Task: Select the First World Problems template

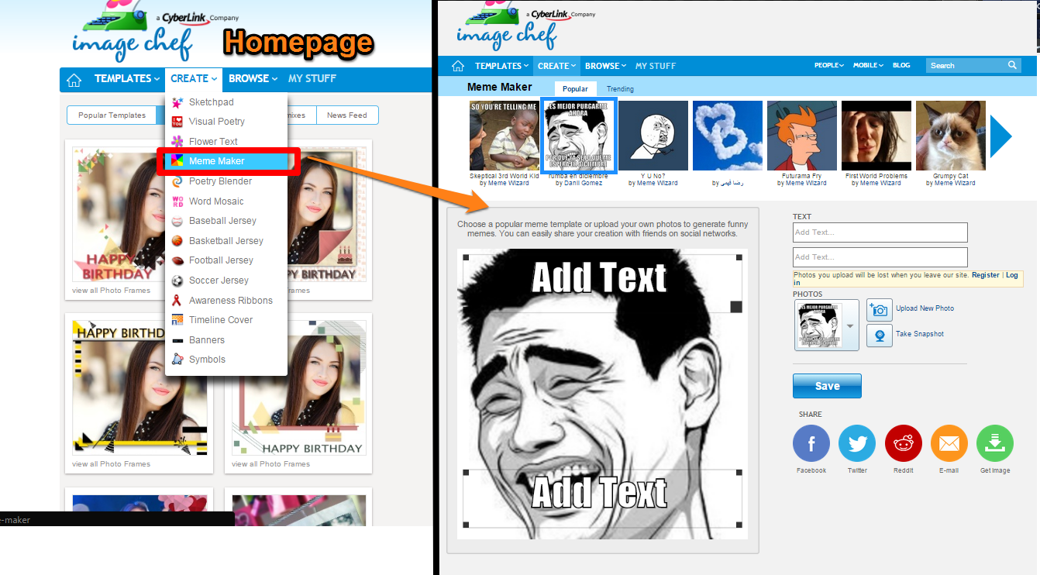Action: (876, 136)
